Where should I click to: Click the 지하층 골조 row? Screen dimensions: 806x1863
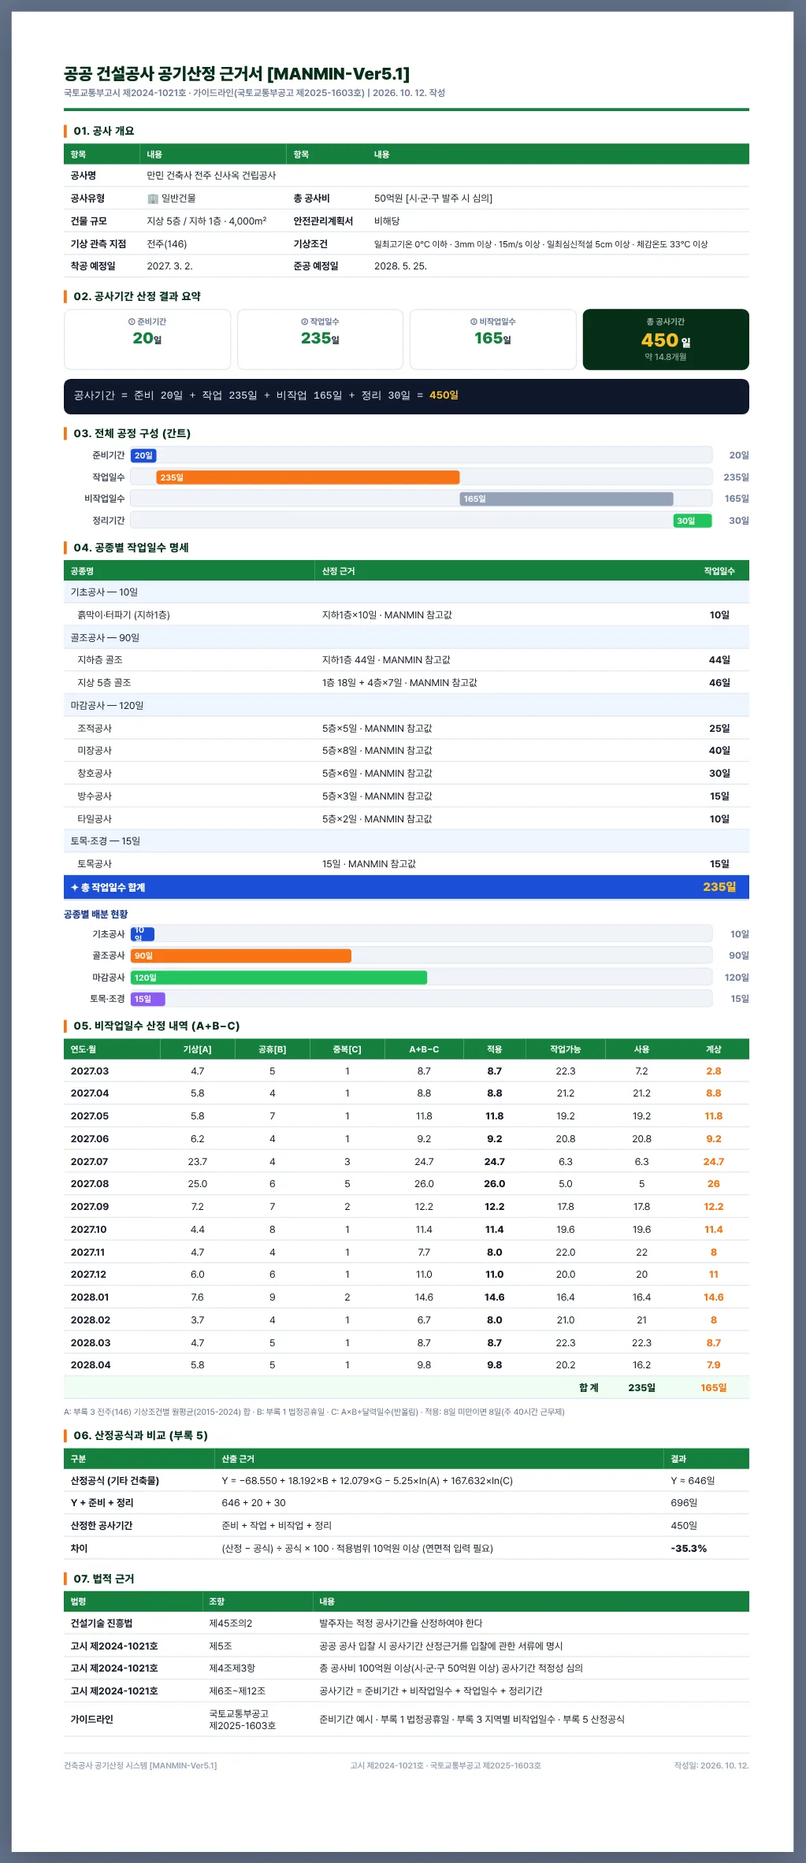coord(407,660)
